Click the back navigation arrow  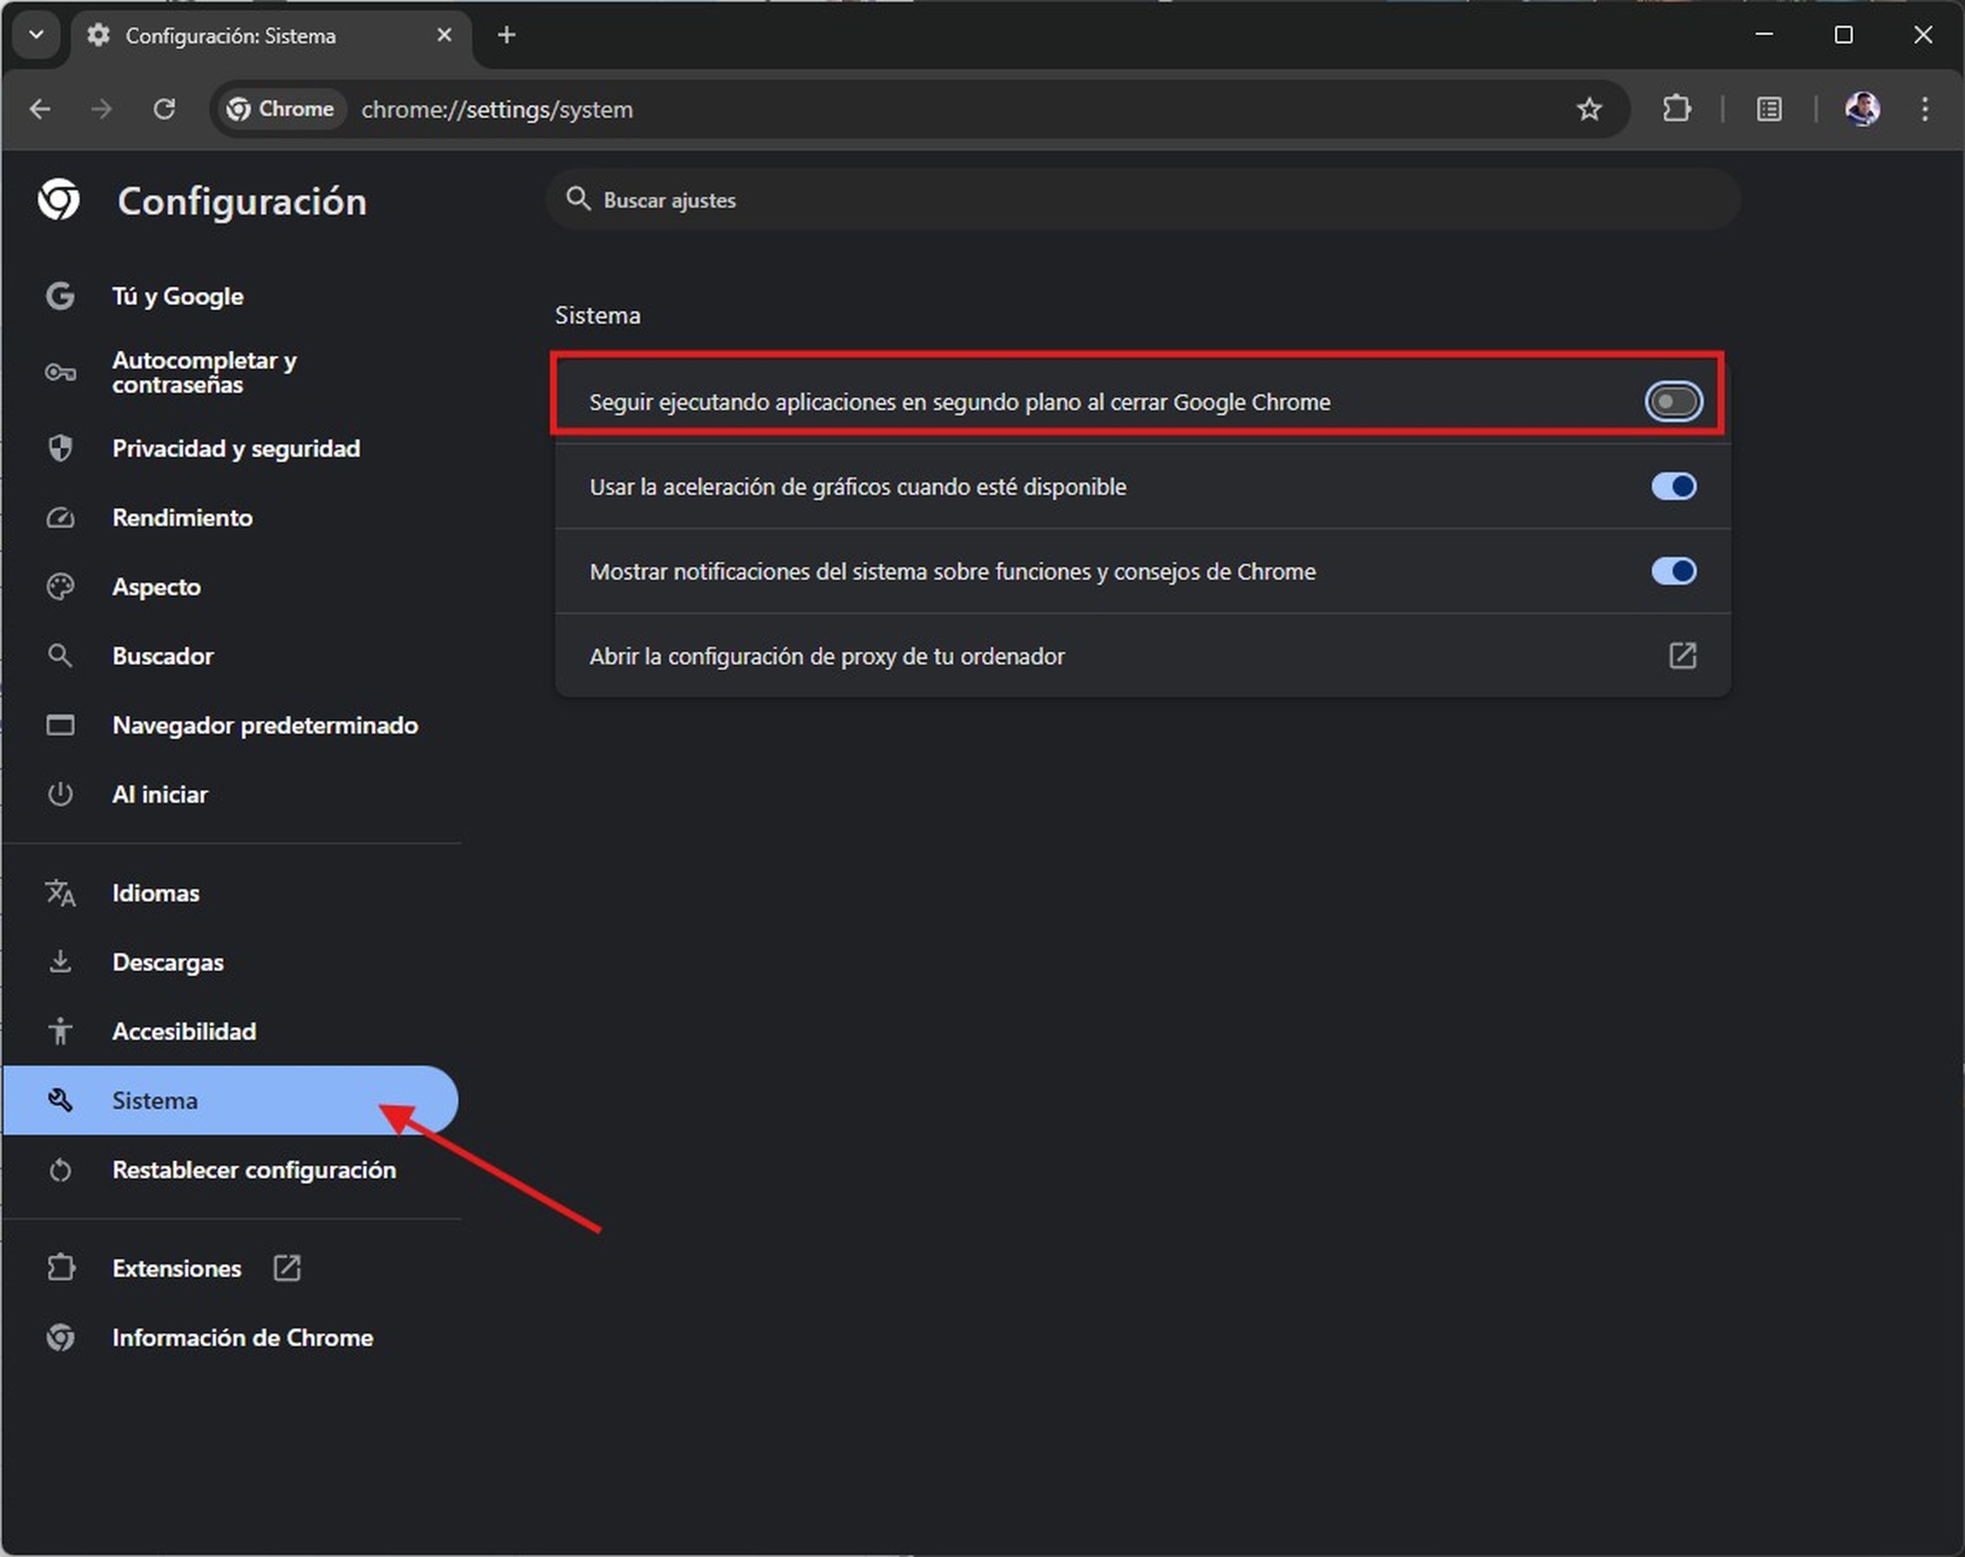[x=40, y=110]
